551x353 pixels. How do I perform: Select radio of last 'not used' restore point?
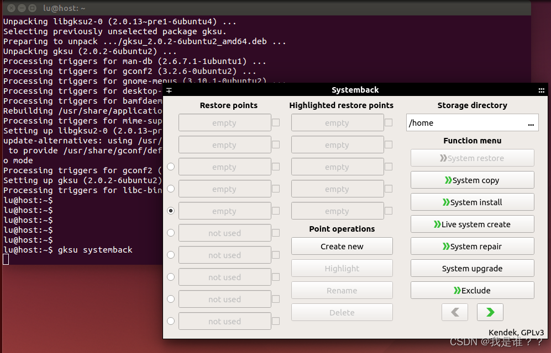tap(171, 321)
